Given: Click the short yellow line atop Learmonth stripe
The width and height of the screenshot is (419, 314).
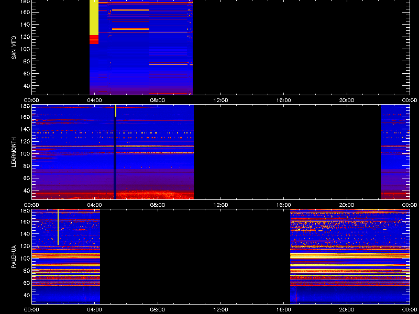Looking at the screenshot, I should (x=116, y=111).
